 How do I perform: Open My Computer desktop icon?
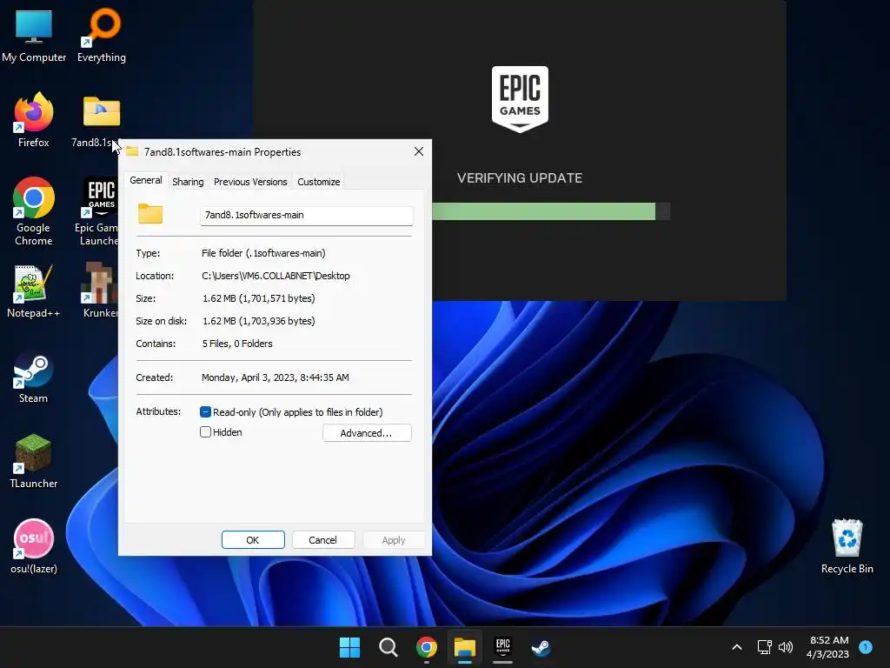pos(34,34)
